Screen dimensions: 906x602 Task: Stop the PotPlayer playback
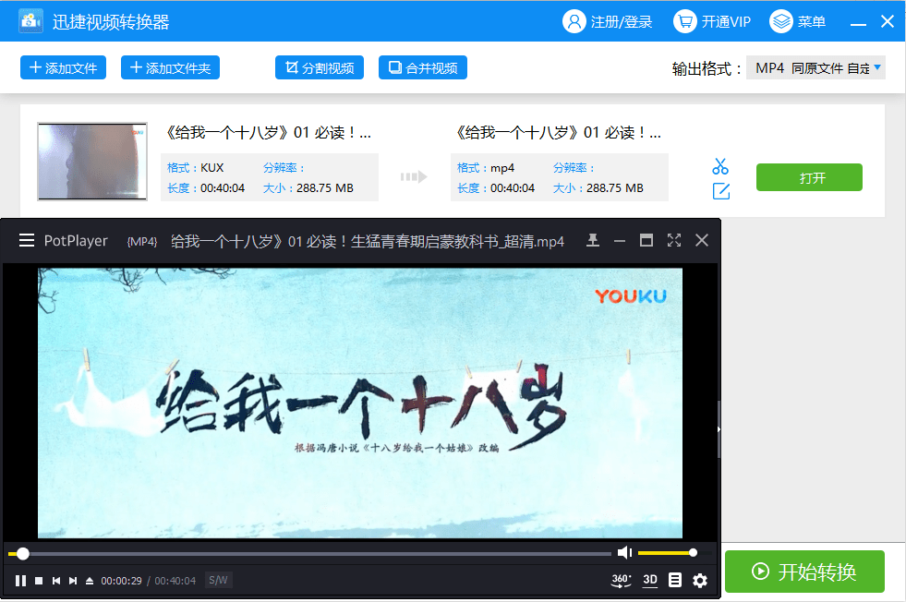tap(39, 581)
